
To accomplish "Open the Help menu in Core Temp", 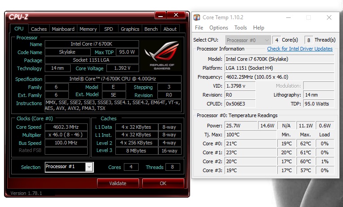I will pos(258,28).
